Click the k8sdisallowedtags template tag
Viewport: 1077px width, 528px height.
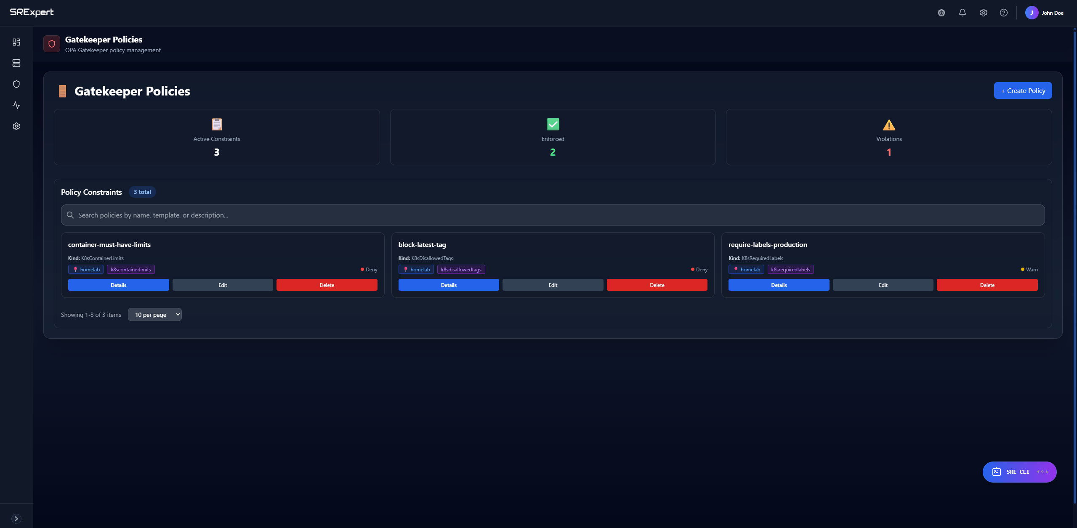coord(461,270)
